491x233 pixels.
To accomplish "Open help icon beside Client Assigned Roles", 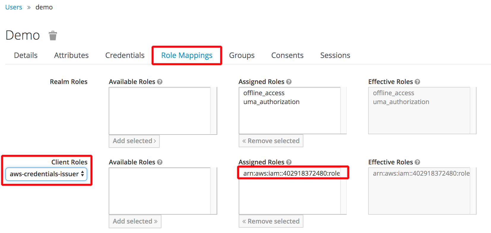I will (289, 162).
